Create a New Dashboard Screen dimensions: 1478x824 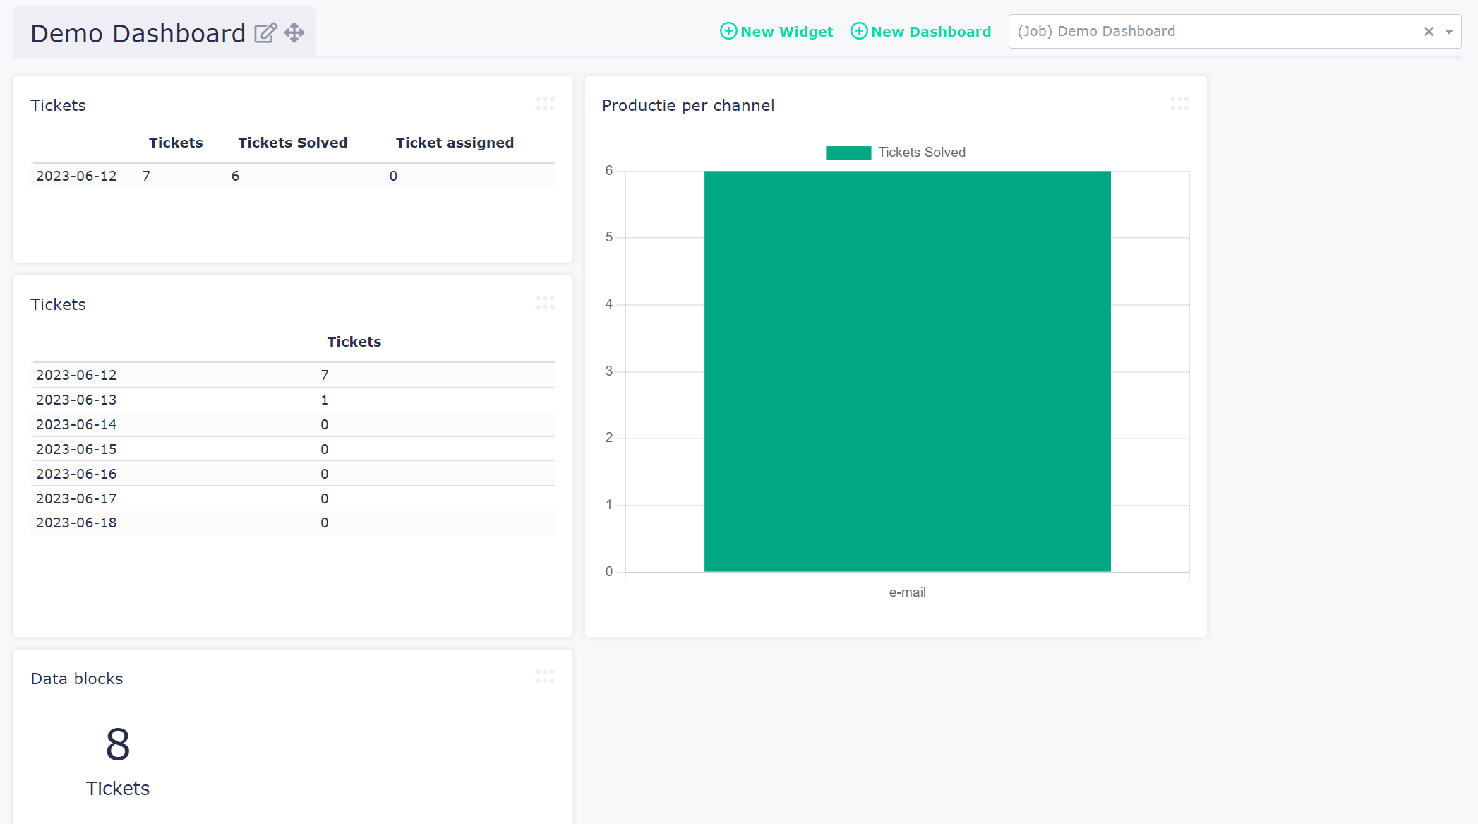coord(921,32)
